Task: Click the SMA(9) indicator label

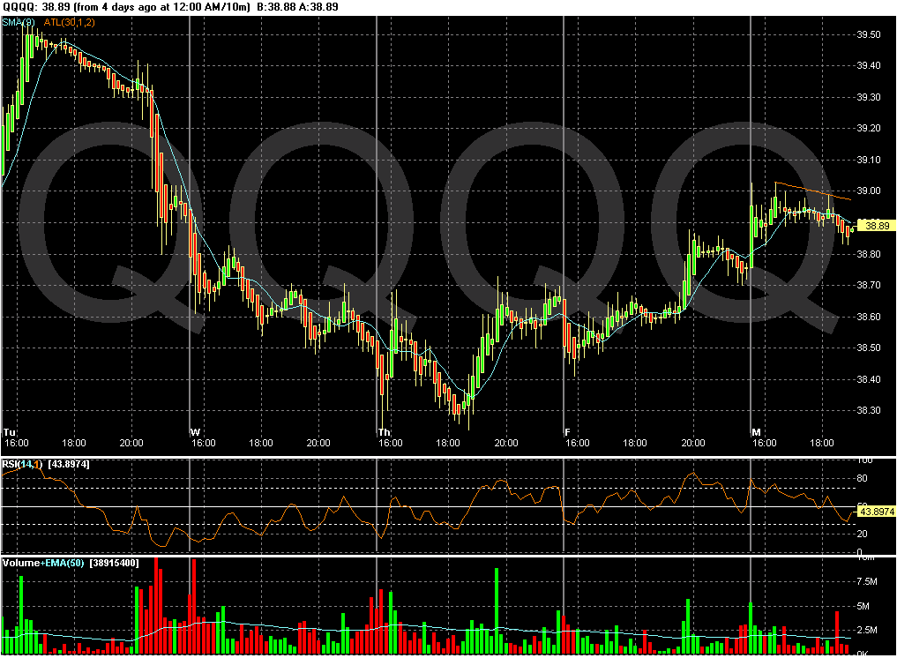Action: [x=19, y=22]
